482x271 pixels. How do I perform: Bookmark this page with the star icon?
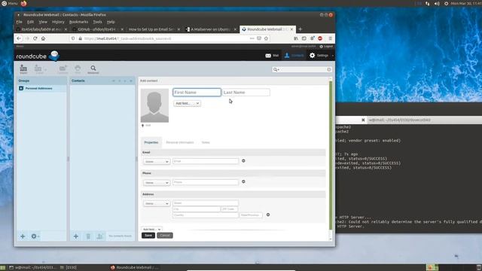pyautogui.click(x=266, y=38)
